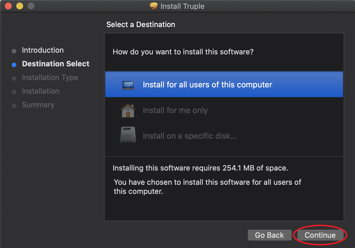Minimize the installer with the yellow button
Image resolution: width=355 pixels, height=248 pixels.
click(19, 6)
